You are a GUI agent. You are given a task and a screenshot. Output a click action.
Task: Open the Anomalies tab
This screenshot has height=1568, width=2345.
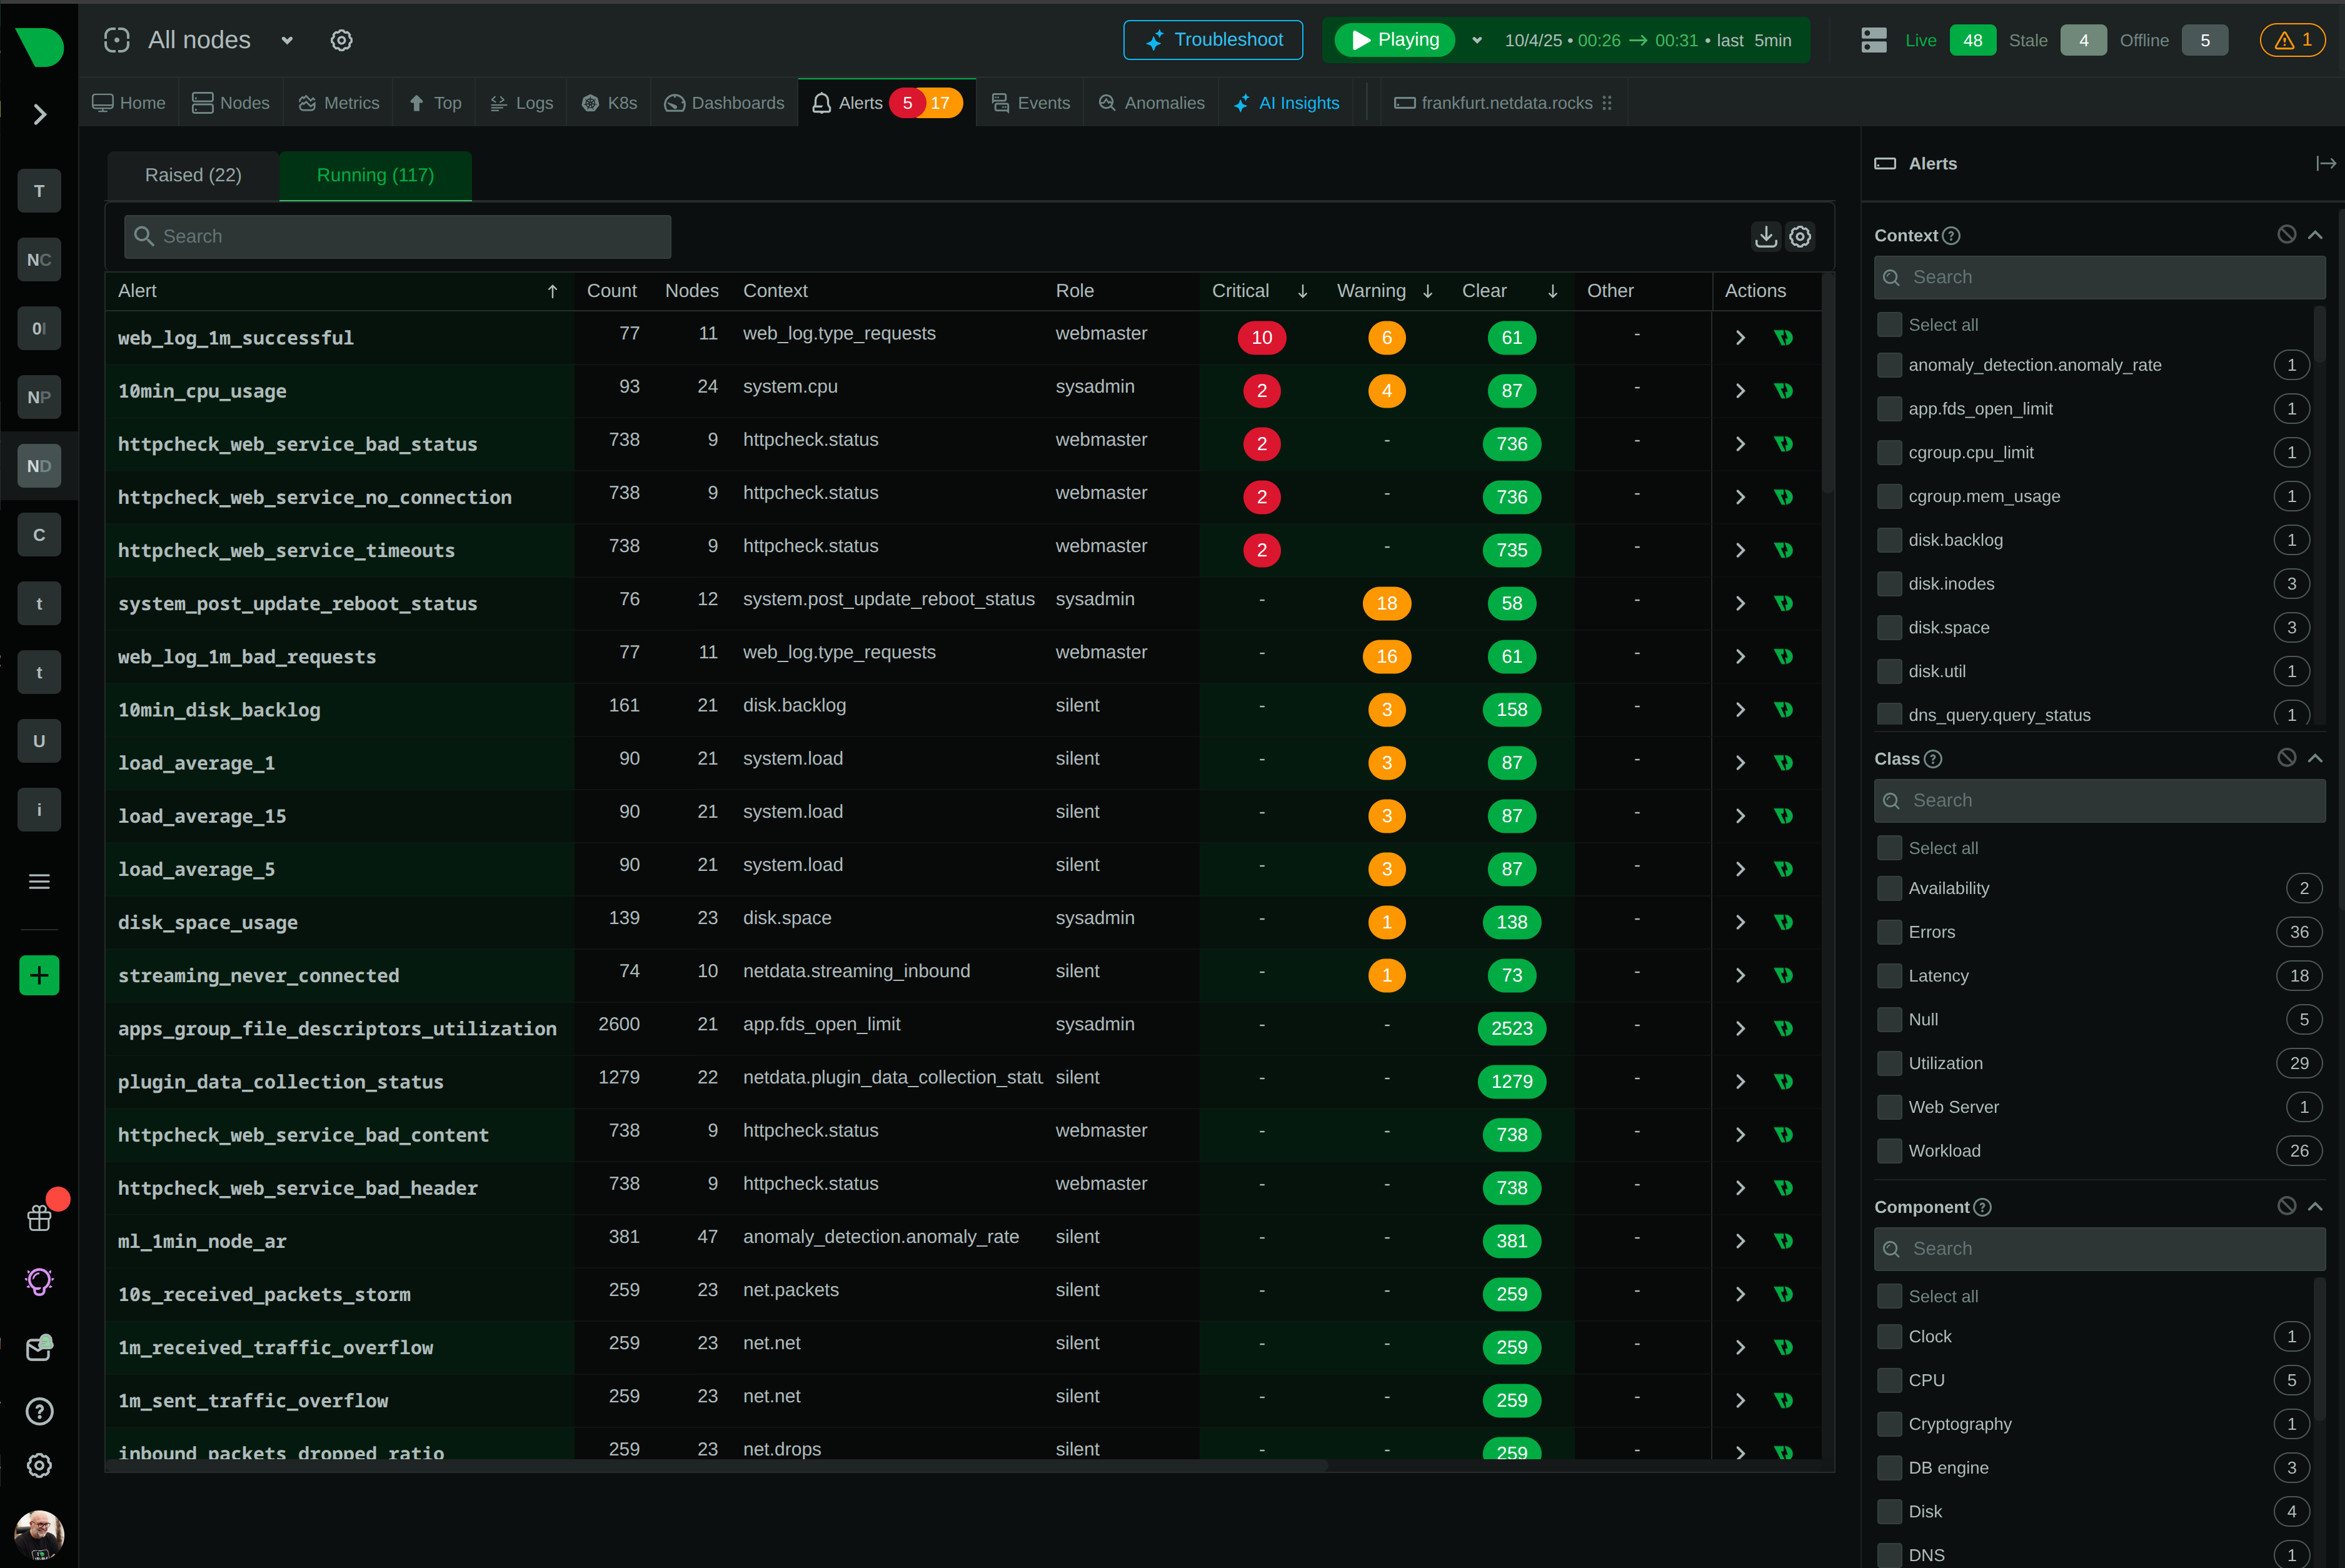click(x=1151, y=102)
